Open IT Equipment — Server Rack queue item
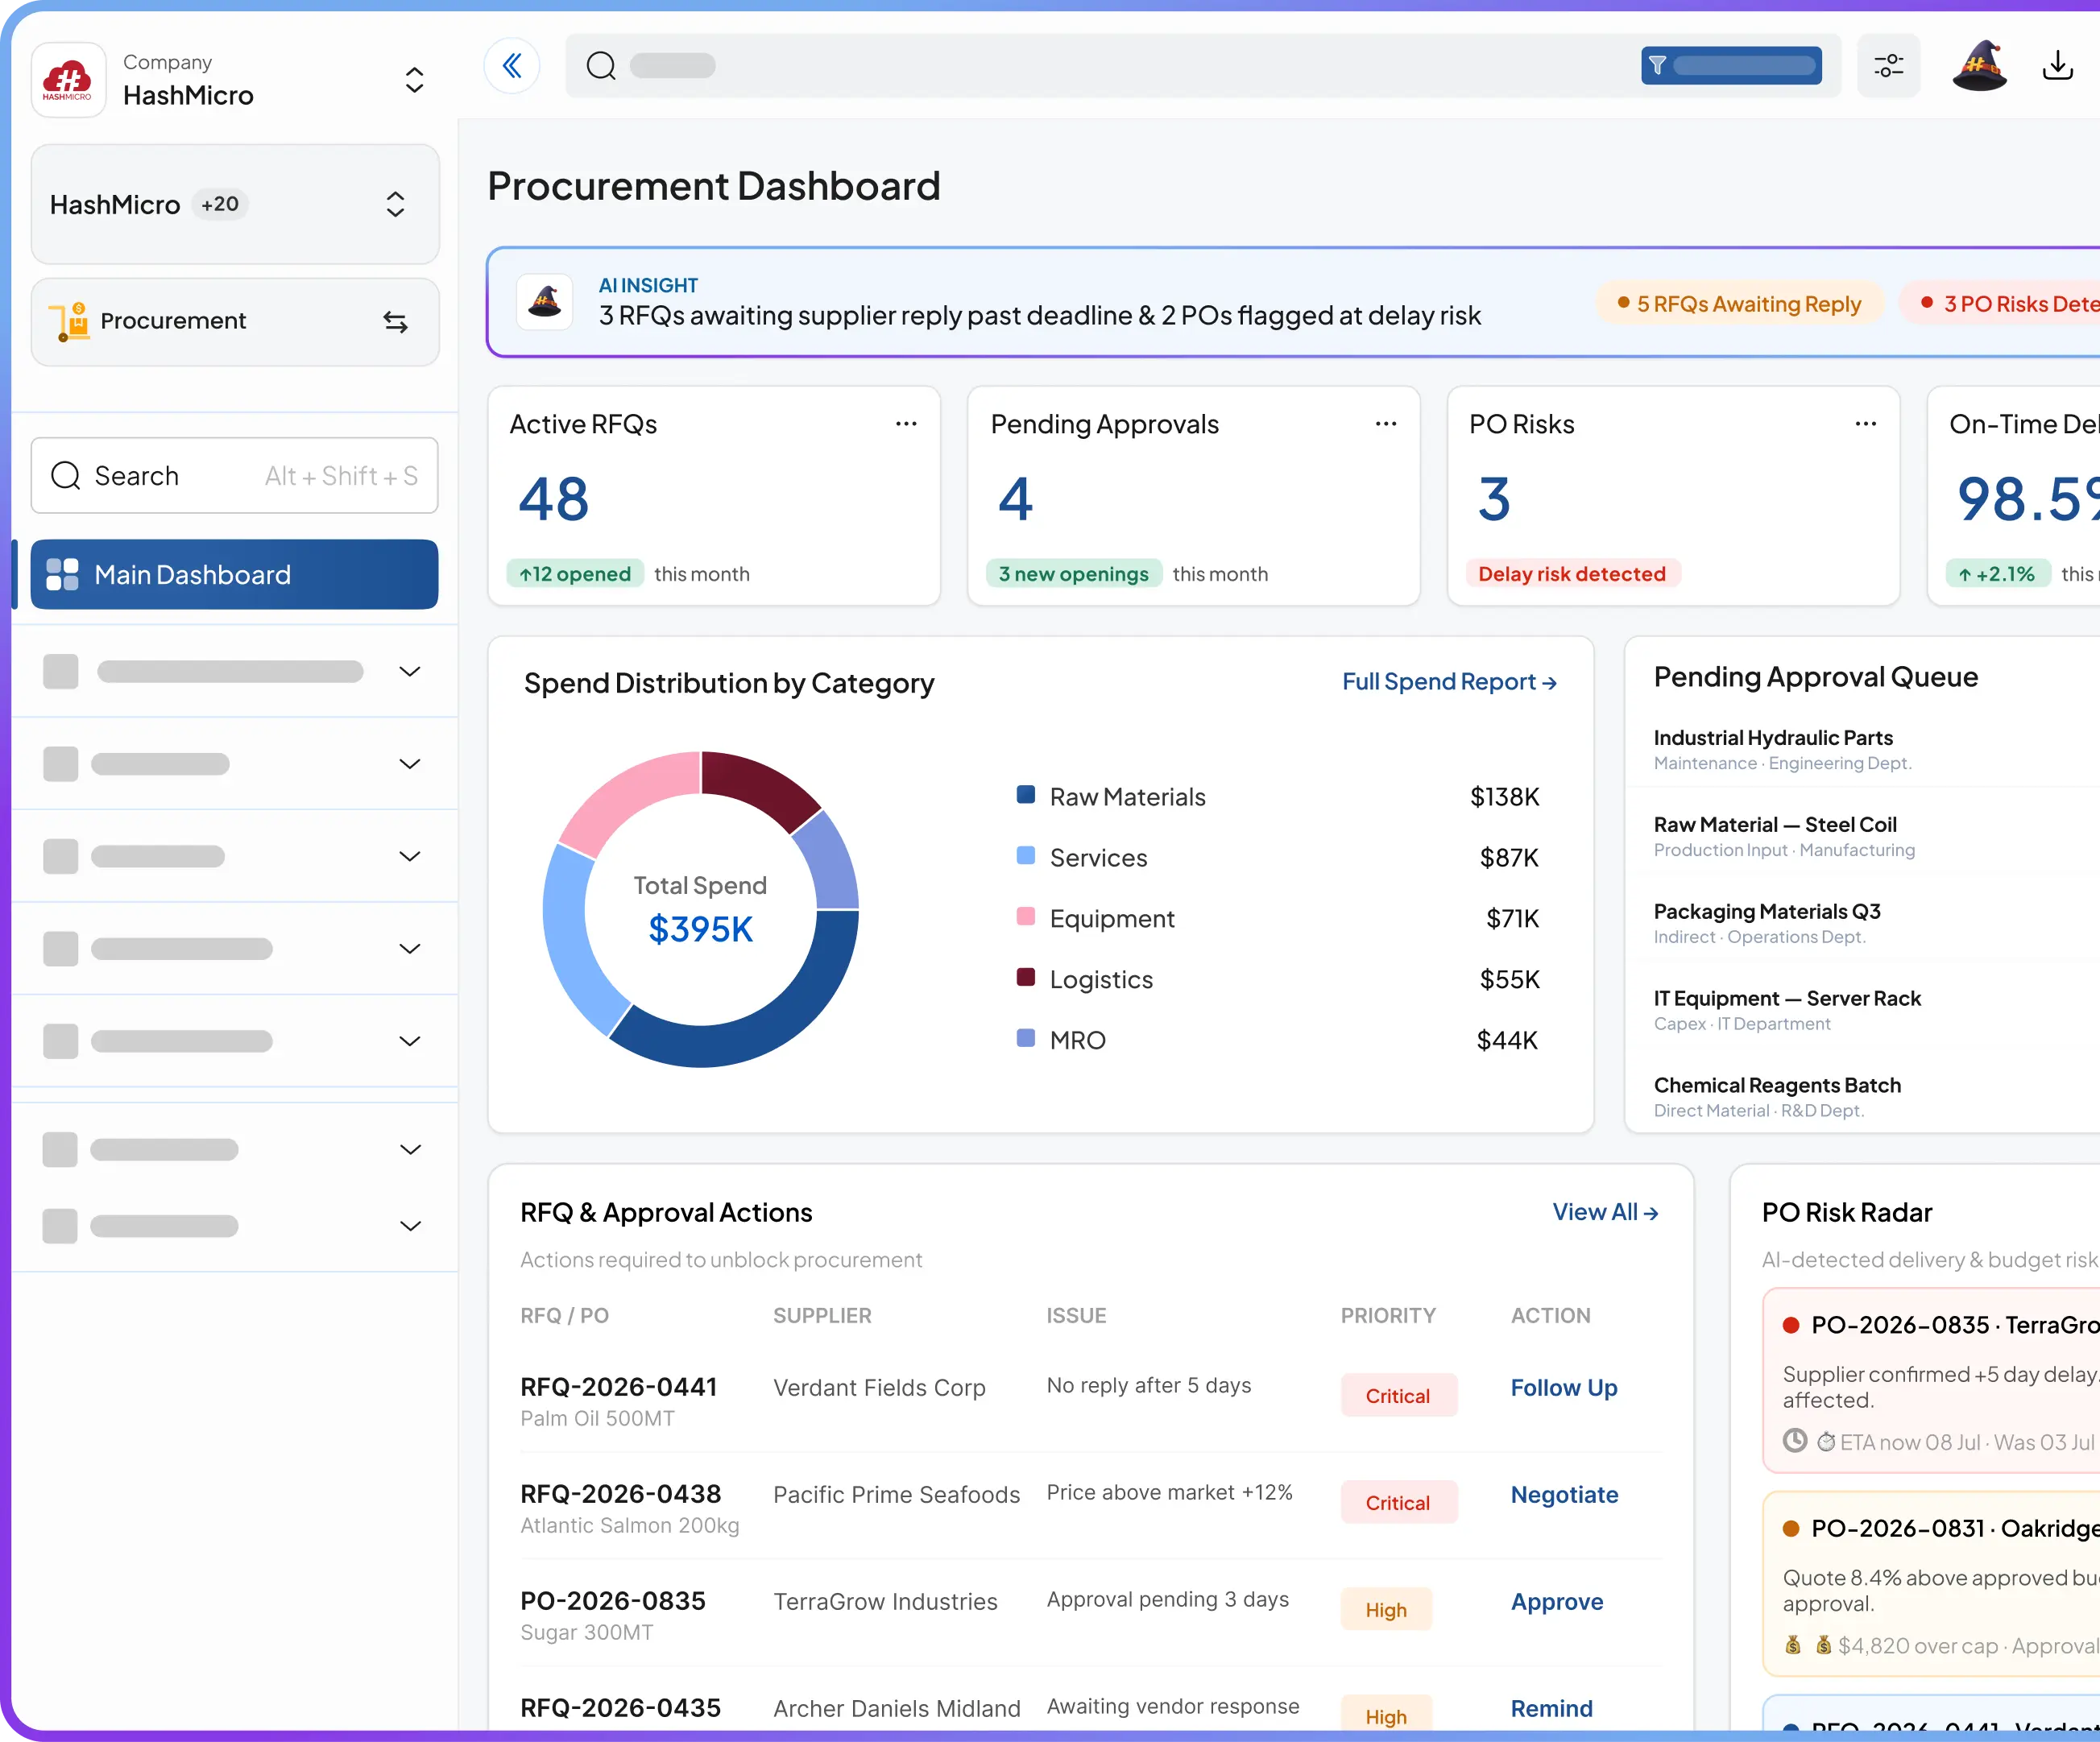This screenshot has width=2100, height=1742. 1787,999
